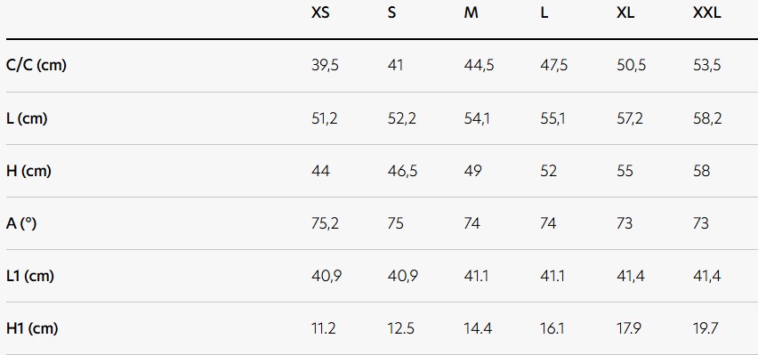Select the 75,2 angle value

[x=325, y=223]
